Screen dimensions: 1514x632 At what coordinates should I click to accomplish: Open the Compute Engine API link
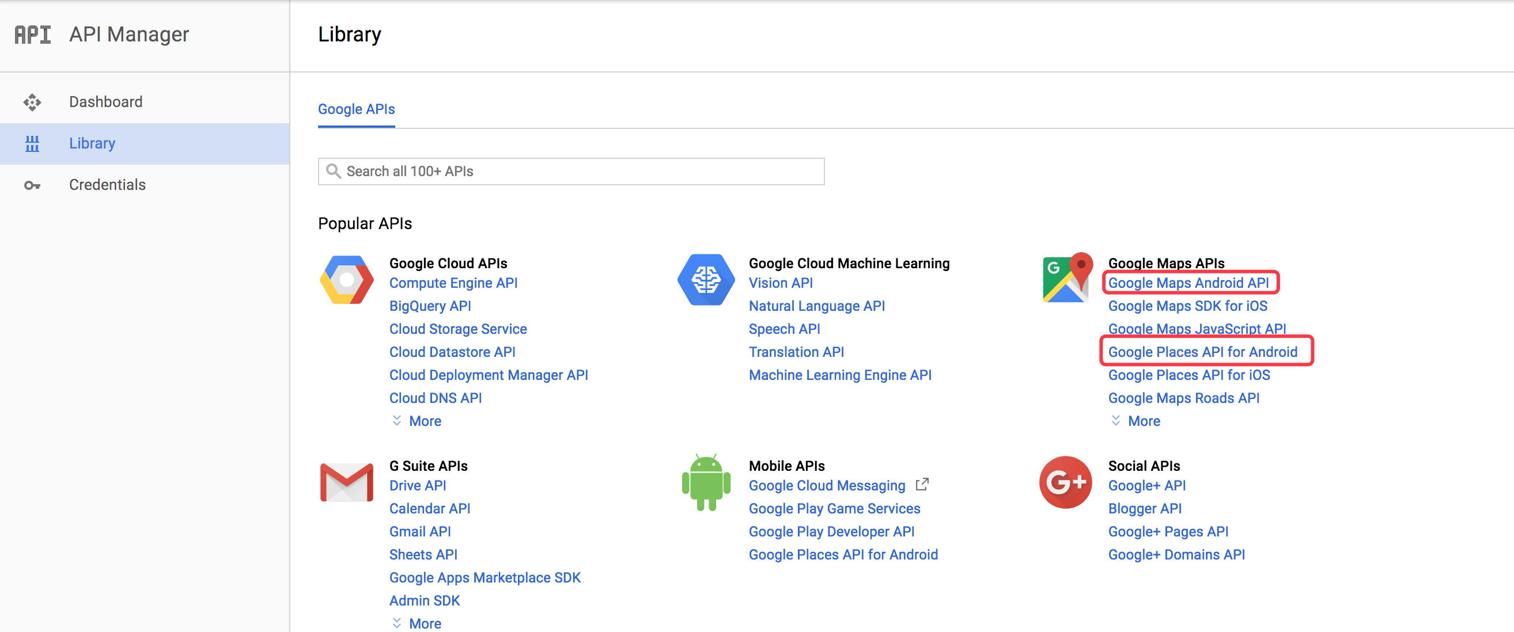tap(453, 283)
